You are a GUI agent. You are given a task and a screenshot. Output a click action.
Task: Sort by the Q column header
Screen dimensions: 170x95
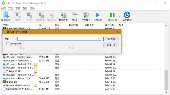[36, 25]
